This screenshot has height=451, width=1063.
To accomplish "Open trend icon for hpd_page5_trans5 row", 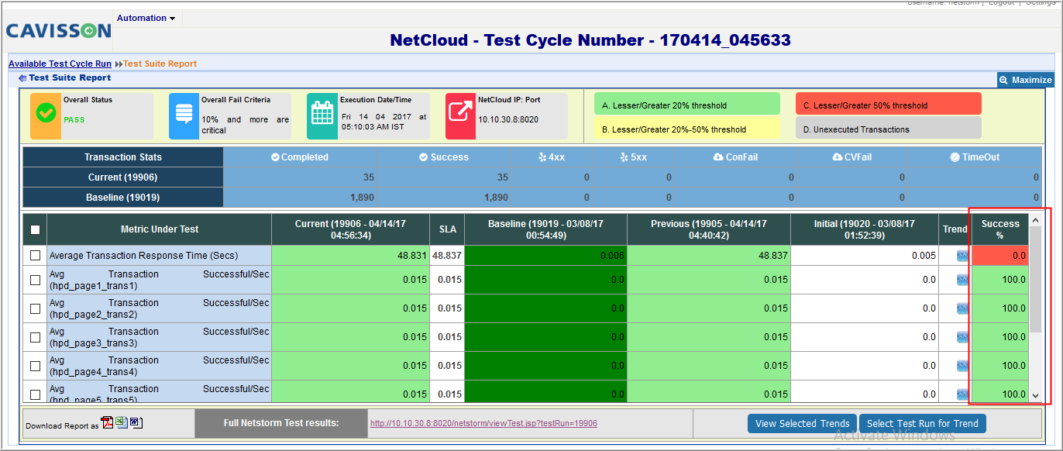I will [962, 394].
